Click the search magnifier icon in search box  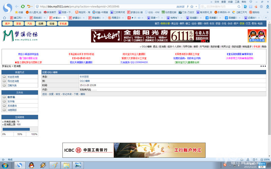[239, 6]
